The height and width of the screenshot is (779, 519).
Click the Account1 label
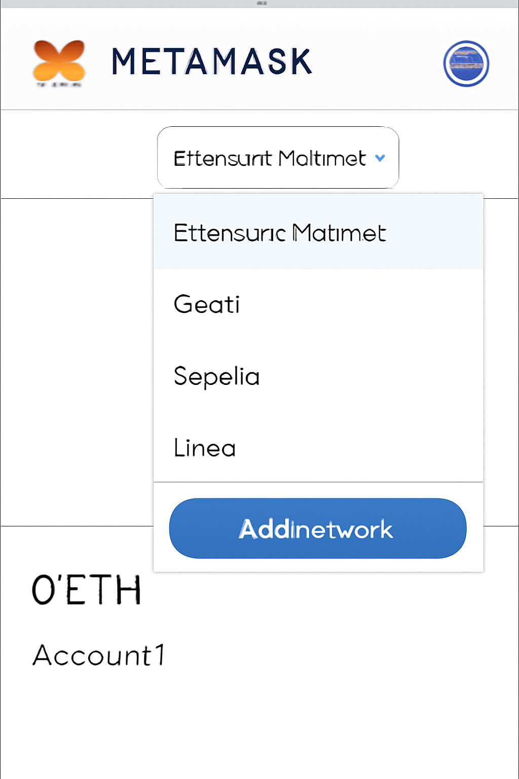99,655
